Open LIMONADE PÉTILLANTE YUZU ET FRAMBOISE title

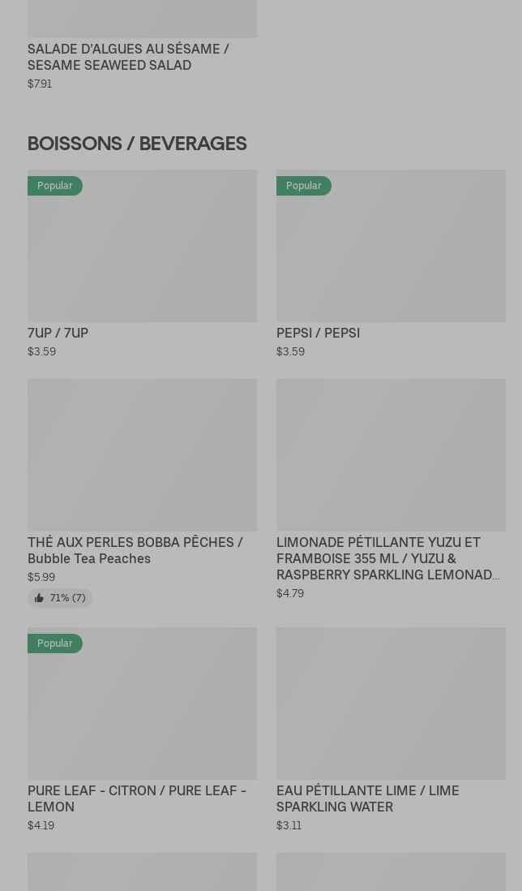pos(387,558)
